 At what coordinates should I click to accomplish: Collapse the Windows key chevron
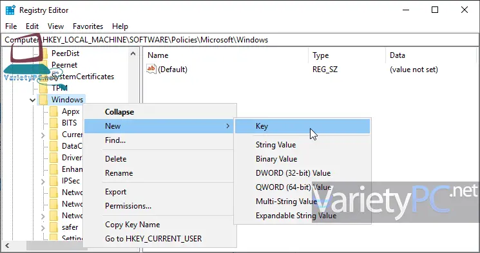click(x=32, y=100)
